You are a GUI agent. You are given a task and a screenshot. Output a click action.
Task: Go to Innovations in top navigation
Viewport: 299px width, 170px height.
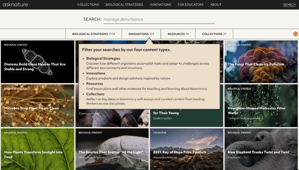(160, 5)
